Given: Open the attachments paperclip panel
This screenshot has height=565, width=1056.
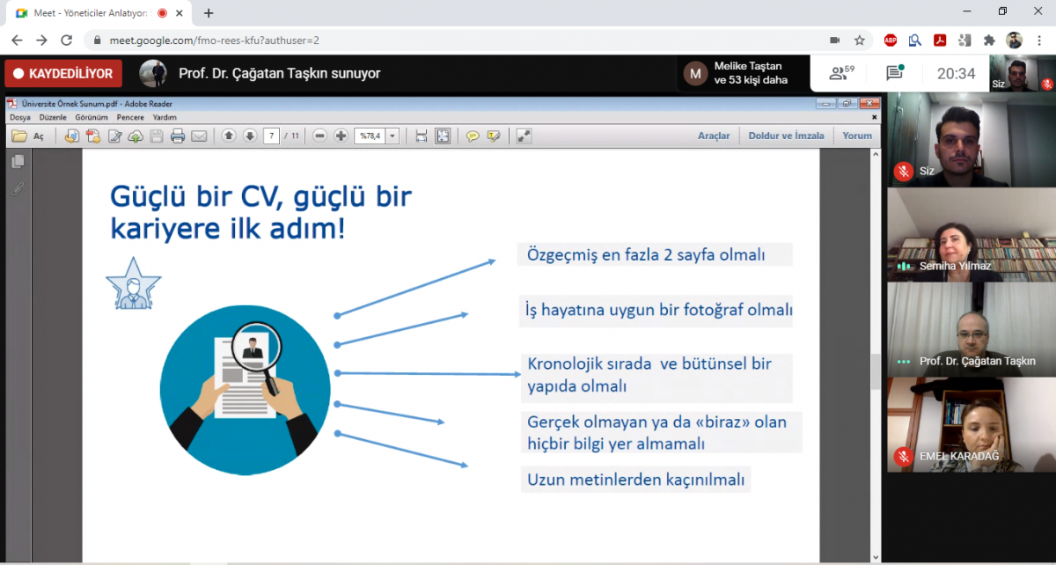Looking at the screenshot, I should click(18, 187).
